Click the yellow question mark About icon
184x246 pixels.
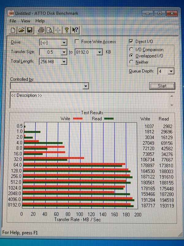66,30
